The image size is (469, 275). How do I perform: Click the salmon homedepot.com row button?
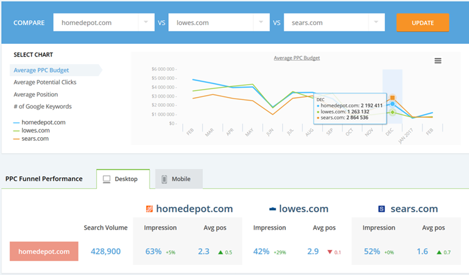tap(44, 251)
